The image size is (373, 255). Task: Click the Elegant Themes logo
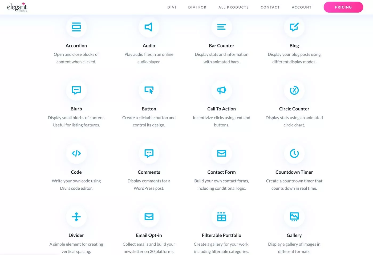17,7
